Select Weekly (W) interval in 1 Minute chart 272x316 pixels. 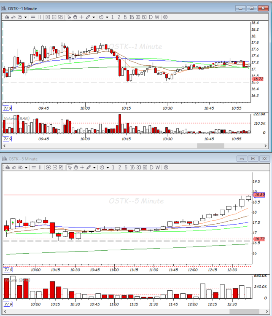(x=157, y=17)
